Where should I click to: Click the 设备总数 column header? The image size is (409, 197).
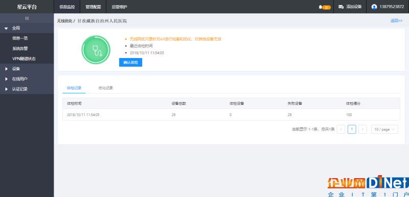click(x=178, y=103)
